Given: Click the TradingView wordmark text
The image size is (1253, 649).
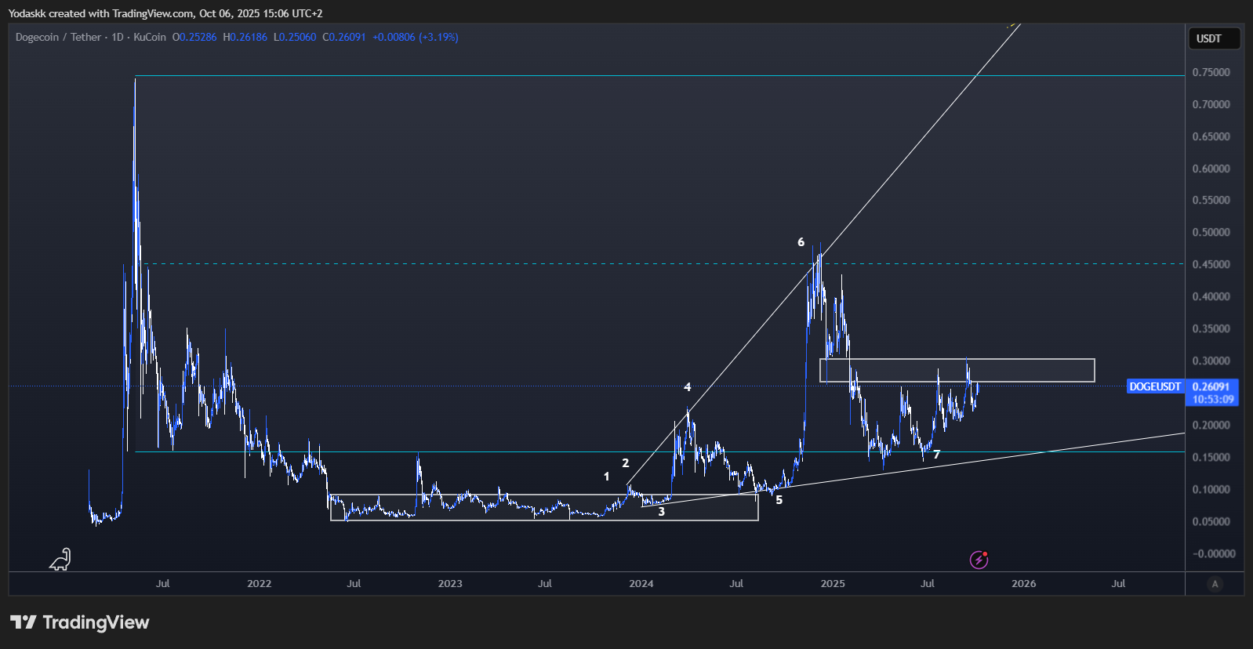Looking at the screenshot, I should tap(96, 622).
